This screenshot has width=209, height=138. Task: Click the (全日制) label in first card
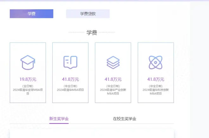coord(28,86)
